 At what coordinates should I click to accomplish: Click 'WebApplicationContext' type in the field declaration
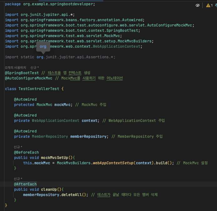click(56, 121)
